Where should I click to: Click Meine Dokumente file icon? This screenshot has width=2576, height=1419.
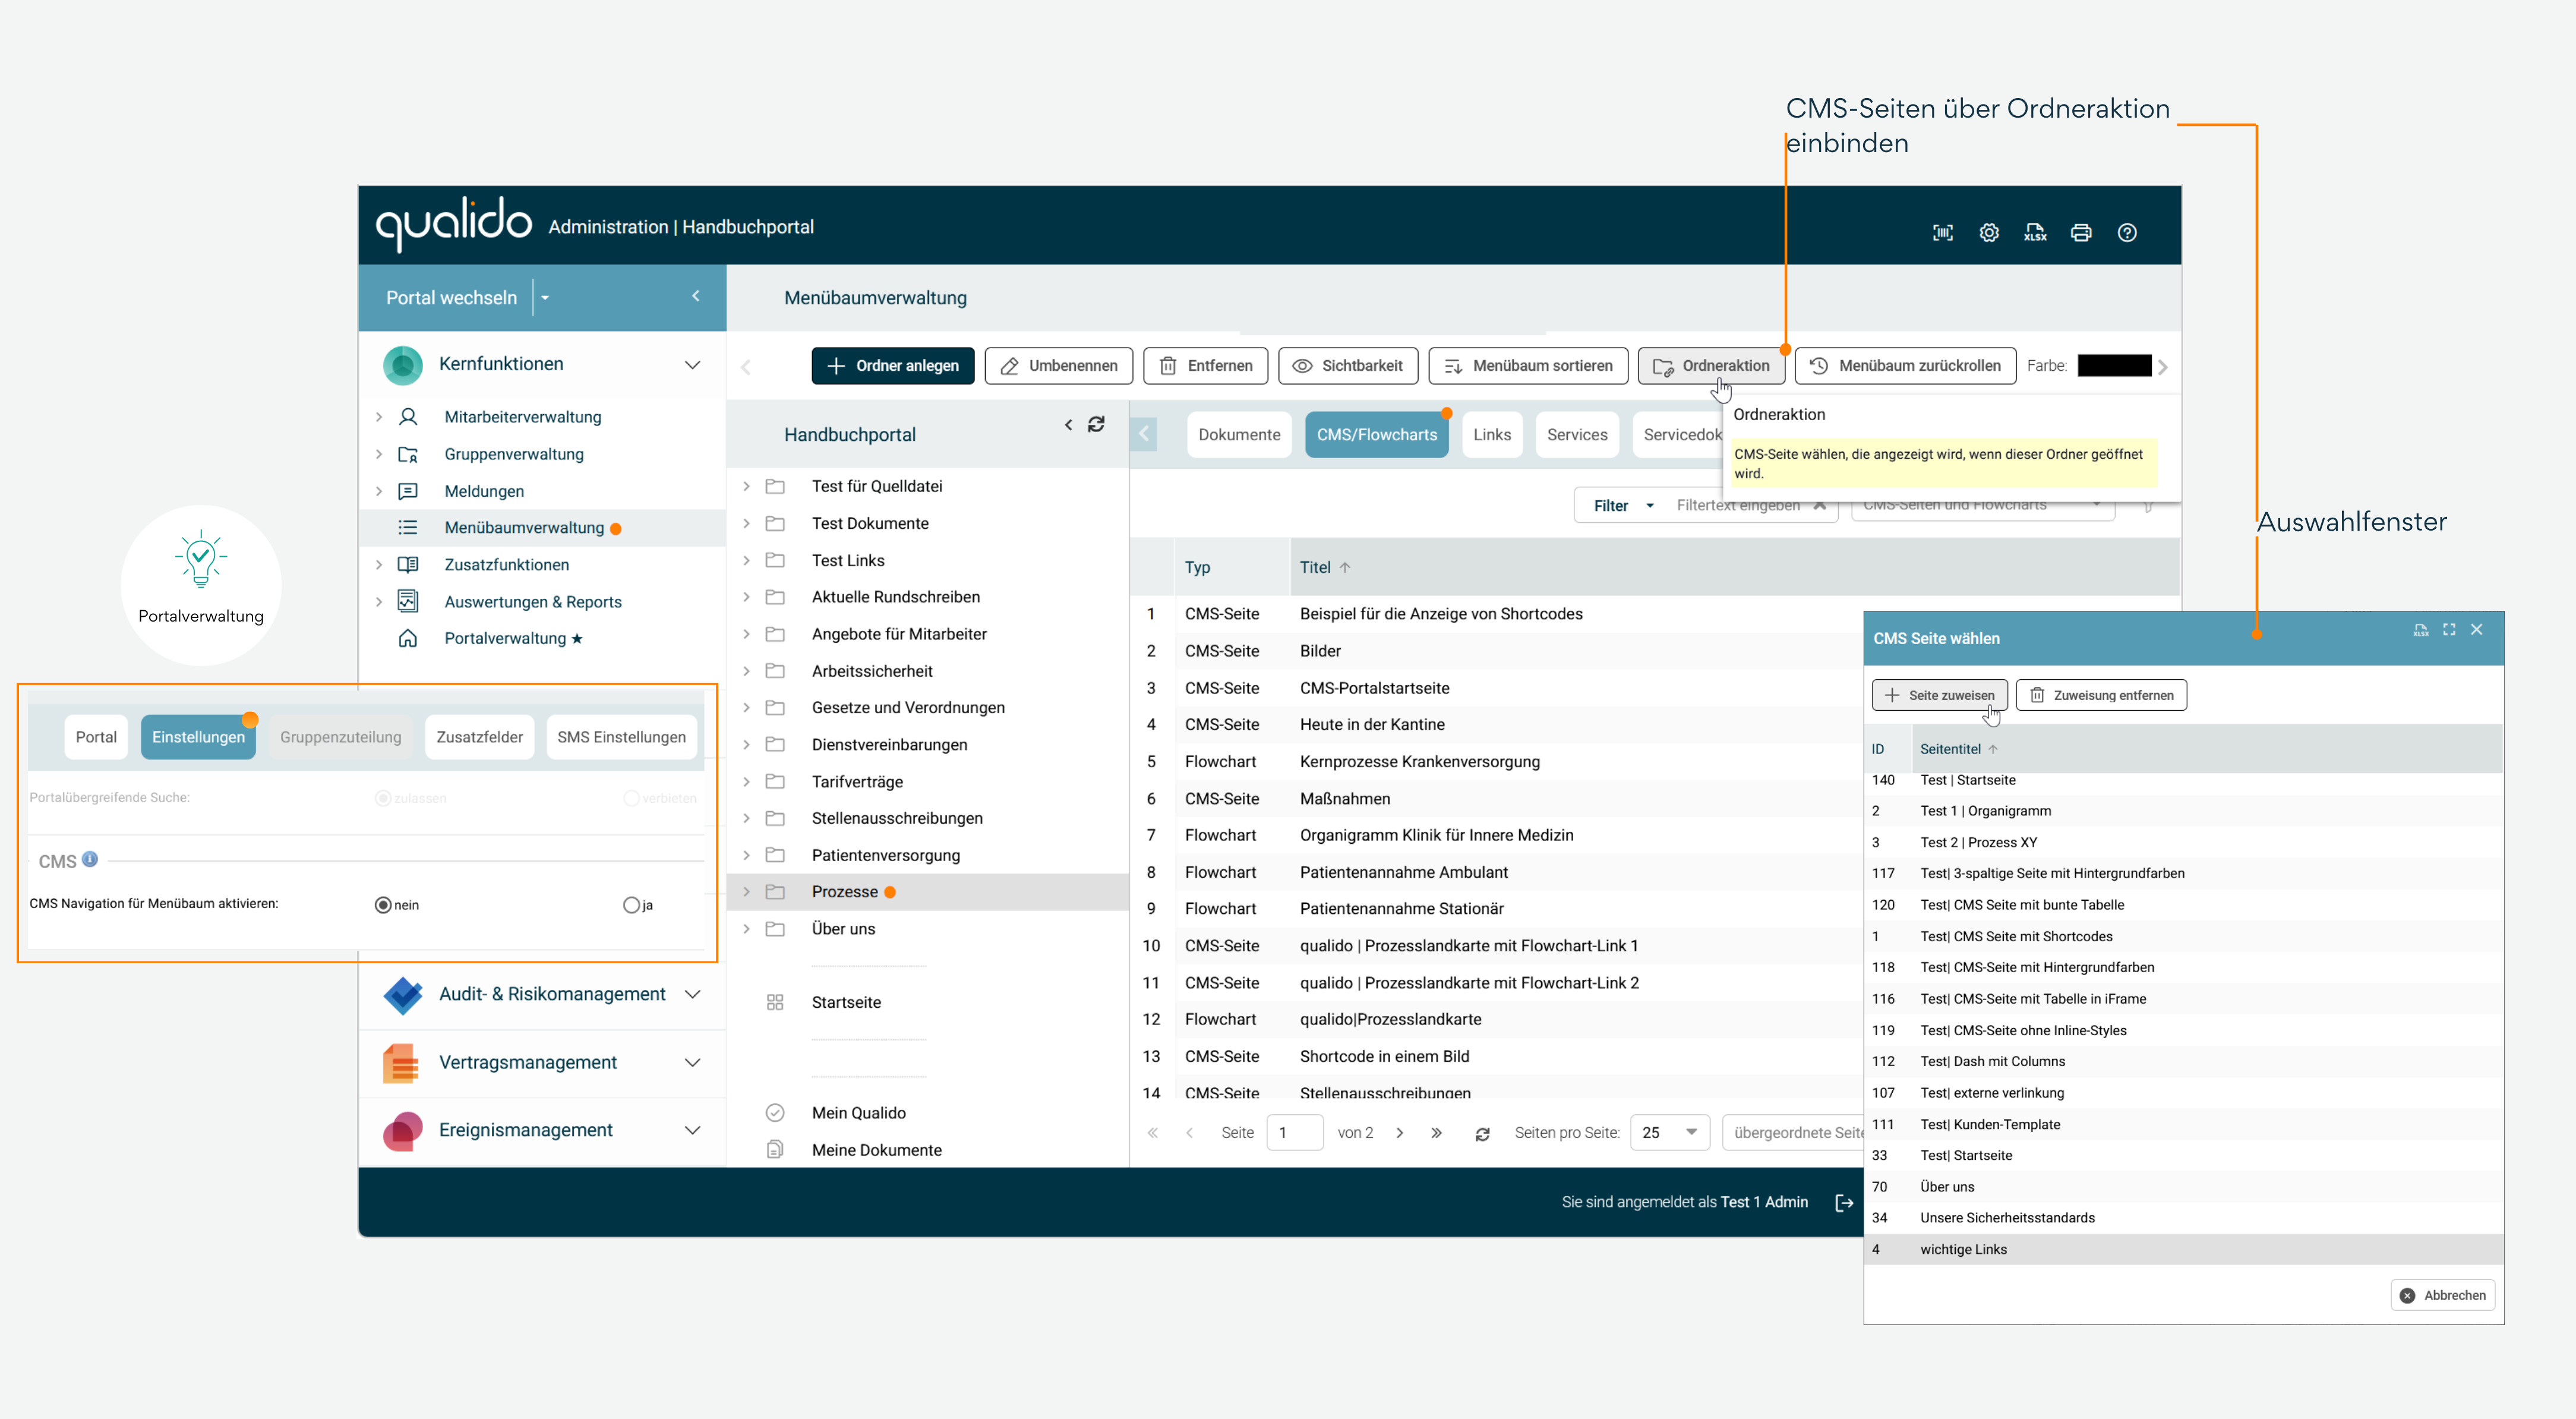tap(775, 1150)
